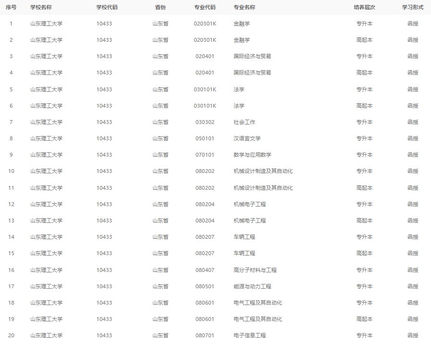
Task: Select the 能源与动力工程 major name
Action: click(252, 286)
